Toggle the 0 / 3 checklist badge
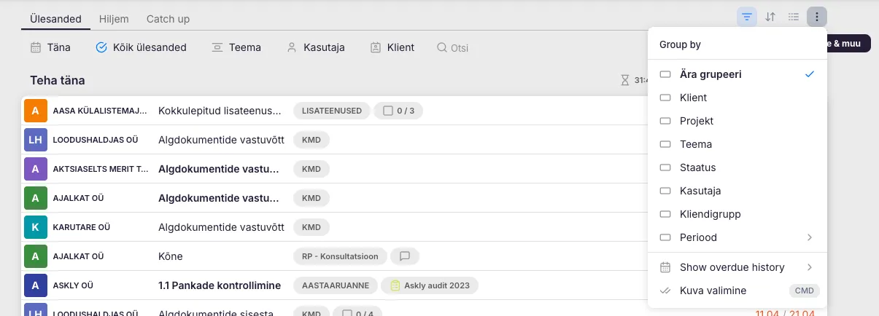 click(398, 111)
